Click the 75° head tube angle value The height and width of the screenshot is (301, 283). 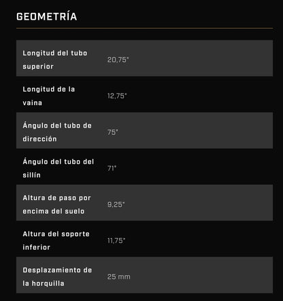(113, 132)
